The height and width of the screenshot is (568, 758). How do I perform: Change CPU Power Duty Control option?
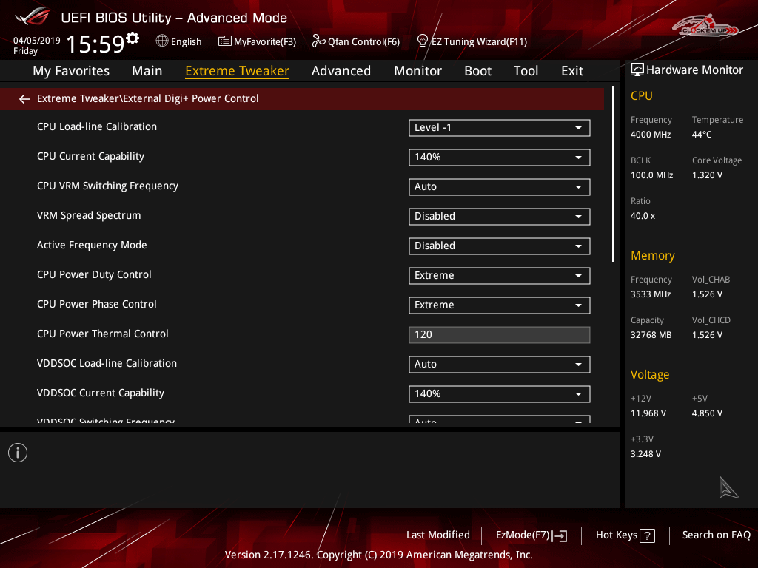point(499,276)
